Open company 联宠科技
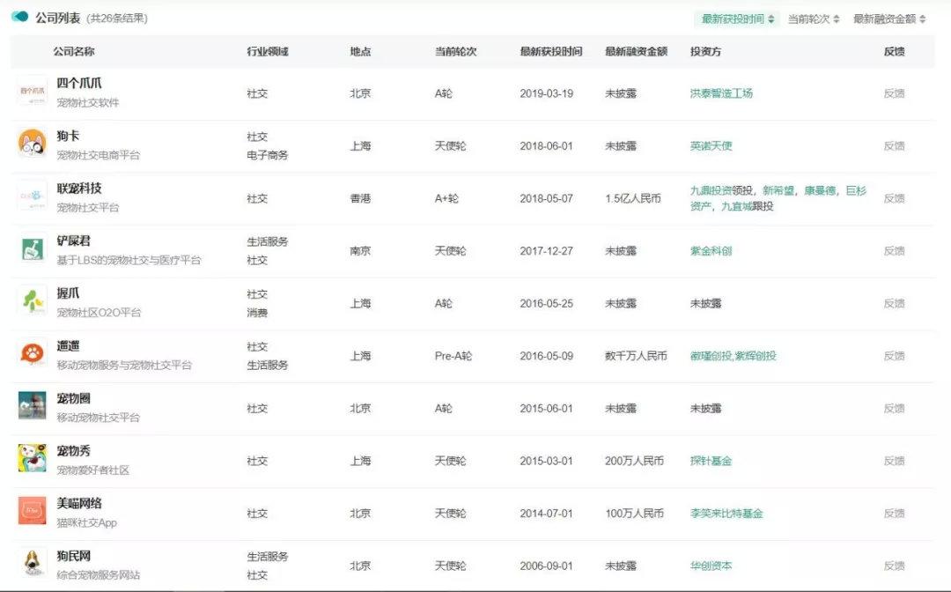Image resolution: width=951 pixels, height=592 pixels. coord(79,189)
